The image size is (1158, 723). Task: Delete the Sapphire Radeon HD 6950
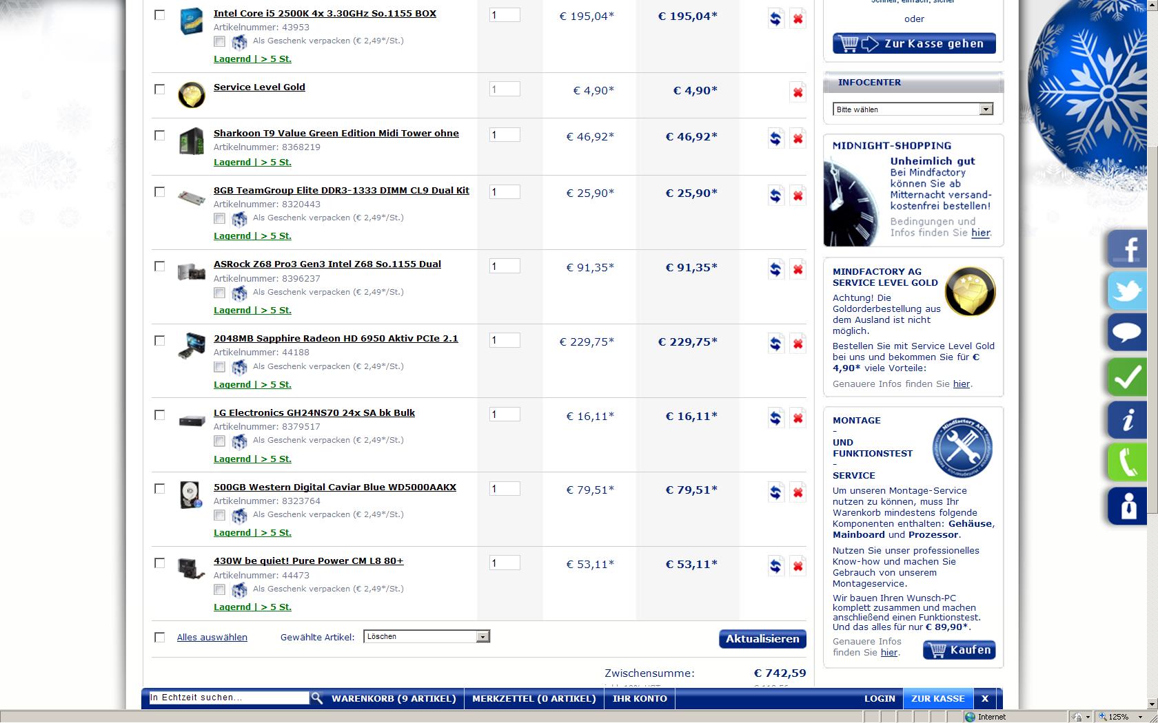[x=798, y=344]
